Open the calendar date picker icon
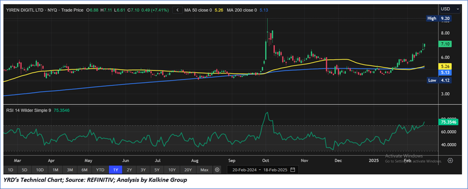Screen dimensions: 468x189 292,169
